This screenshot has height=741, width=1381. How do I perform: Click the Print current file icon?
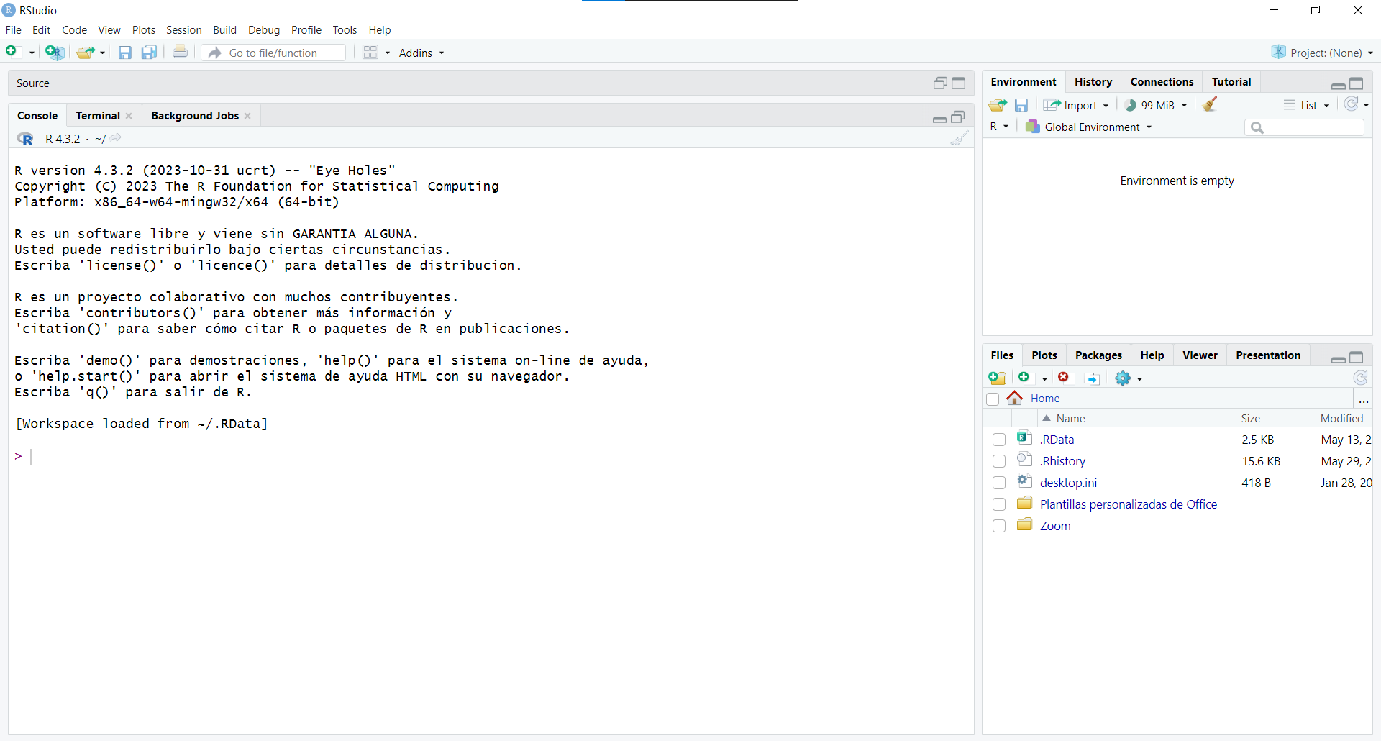point(180,53)
